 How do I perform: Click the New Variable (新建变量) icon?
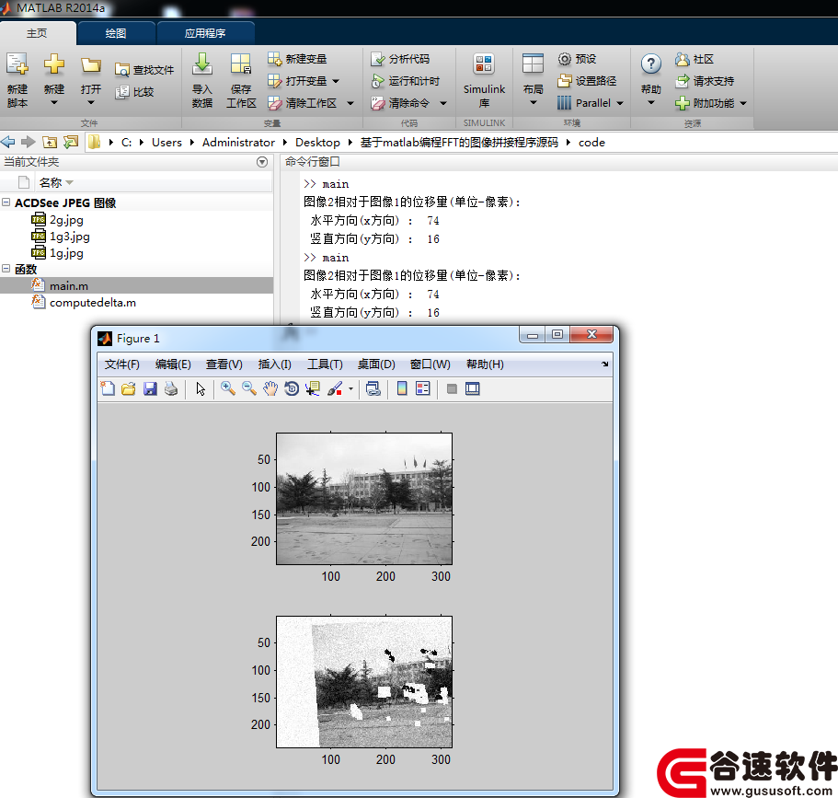tap(274, 59)
